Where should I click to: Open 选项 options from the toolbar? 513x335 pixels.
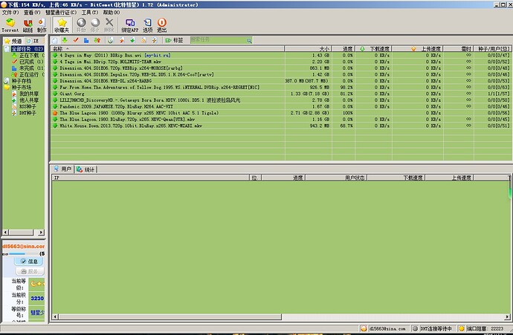(x=147, y=25)
